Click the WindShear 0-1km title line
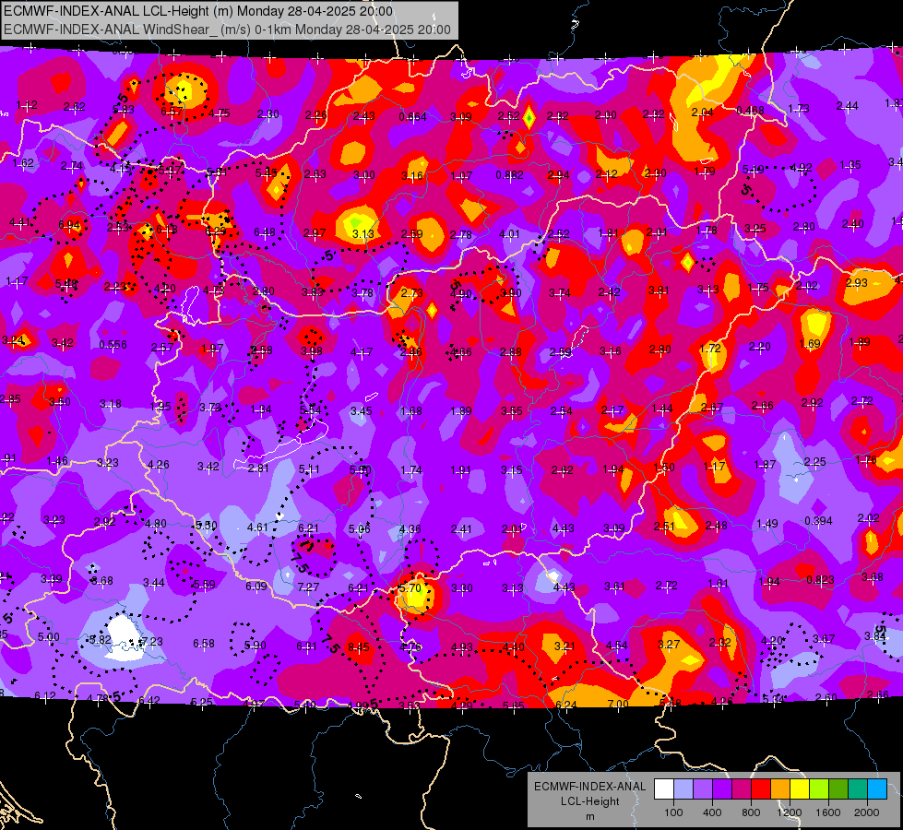Image resolution: width=903 pixels, height=830 pixels. point(228,30)
